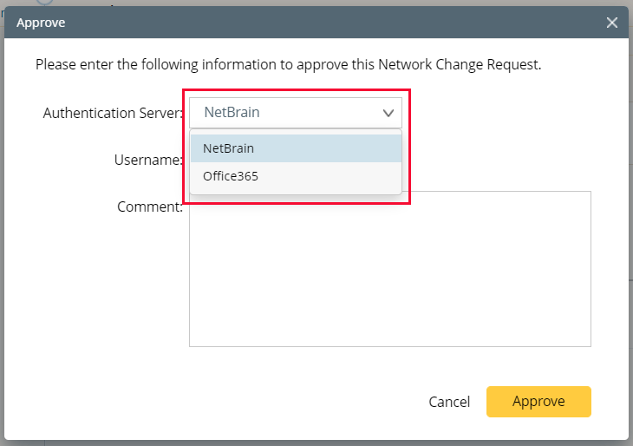Click the Approve dialog title text
Screen dimensions: 633x446
click(x=41, y=23)
